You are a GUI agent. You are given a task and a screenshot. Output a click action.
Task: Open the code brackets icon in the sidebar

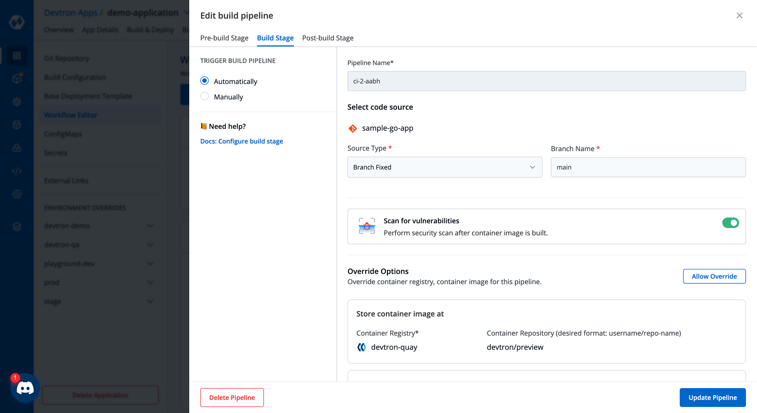point(17,171)
